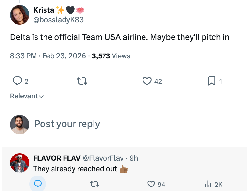Click the Post your reply field
This screenshot has width=247, height=191.
tap(67, 124)
